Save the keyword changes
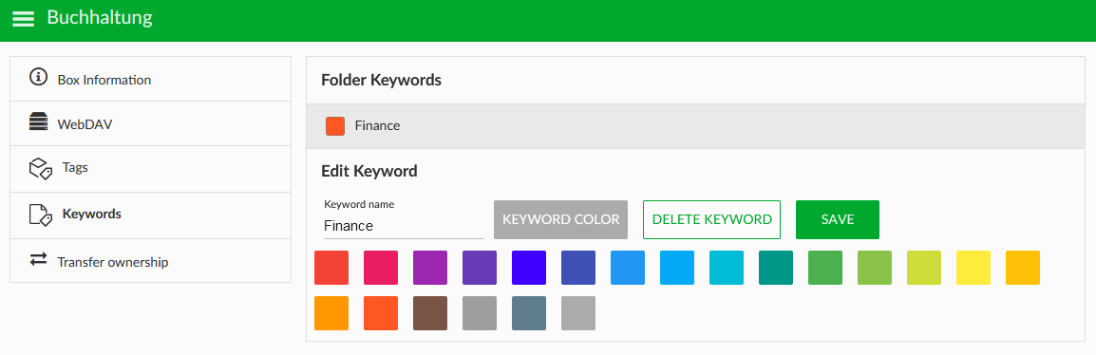The height and width of the screenshot is (355, 1096). (x=838, y=219)
